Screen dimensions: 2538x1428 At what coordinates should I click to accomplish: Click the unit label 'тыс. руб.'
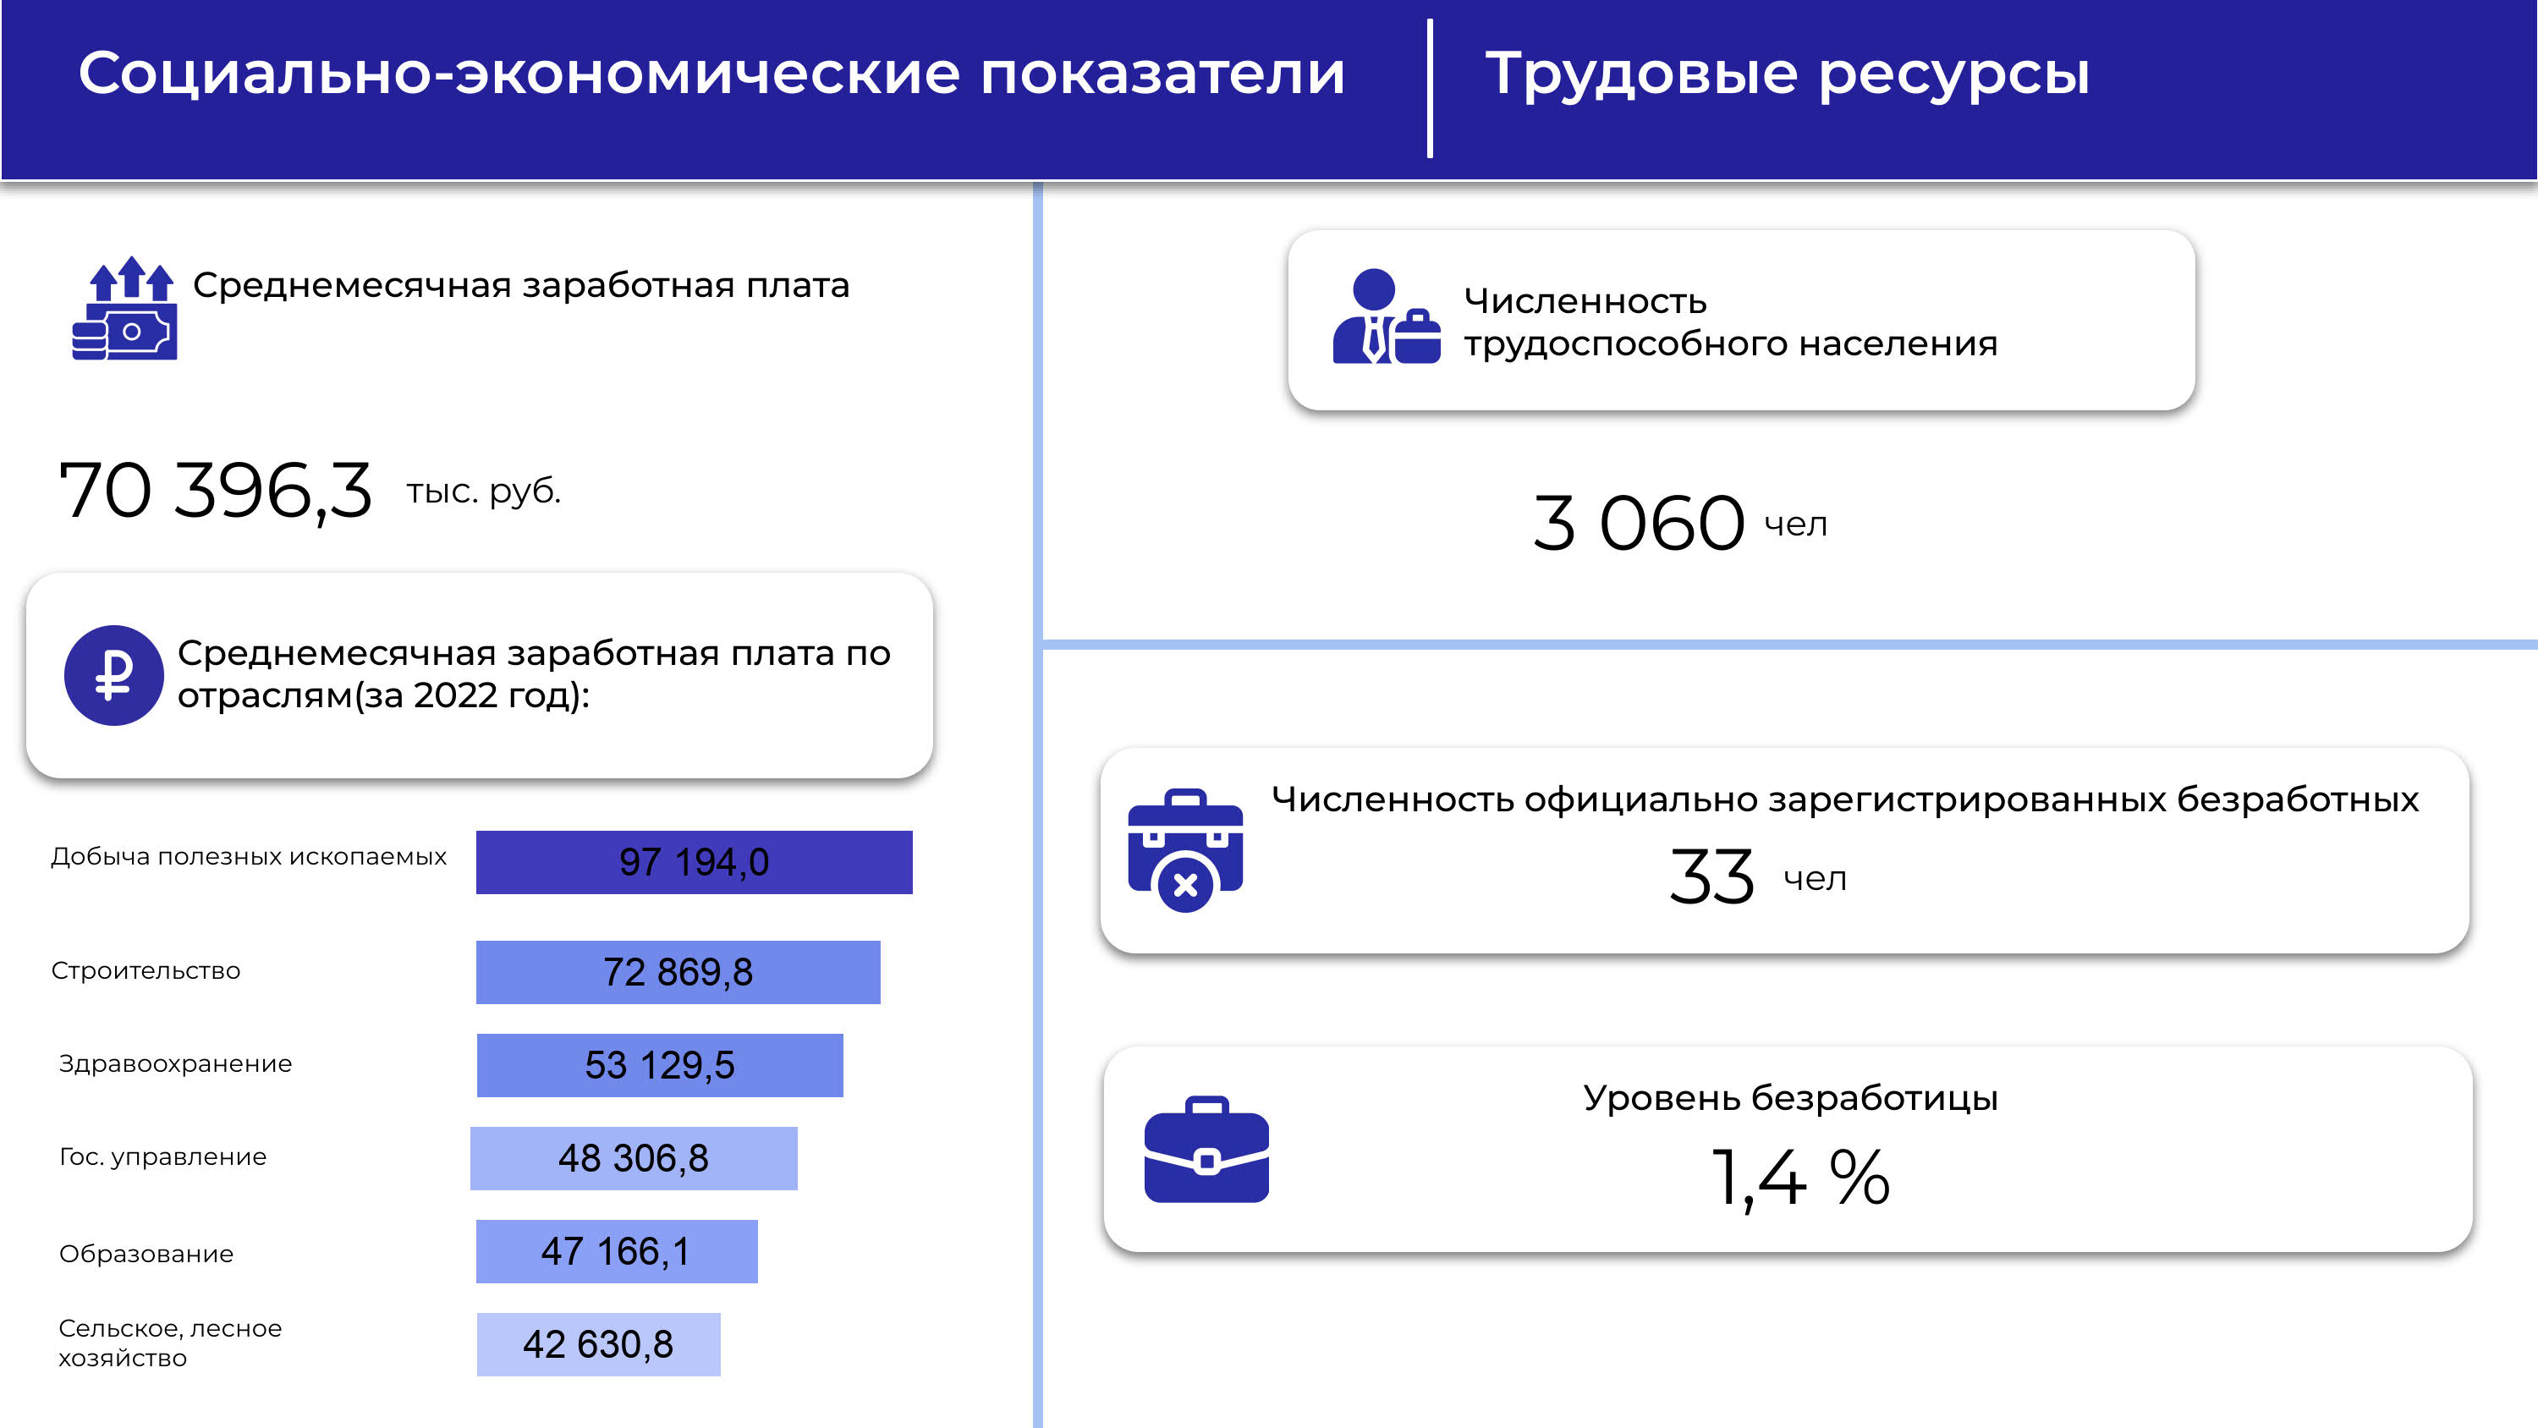pyautogui.click(x=484, y=492)
